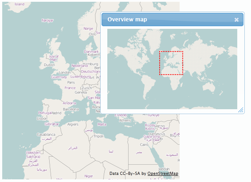Click the Oslo label
251x182 pixels.
(92, 34)
